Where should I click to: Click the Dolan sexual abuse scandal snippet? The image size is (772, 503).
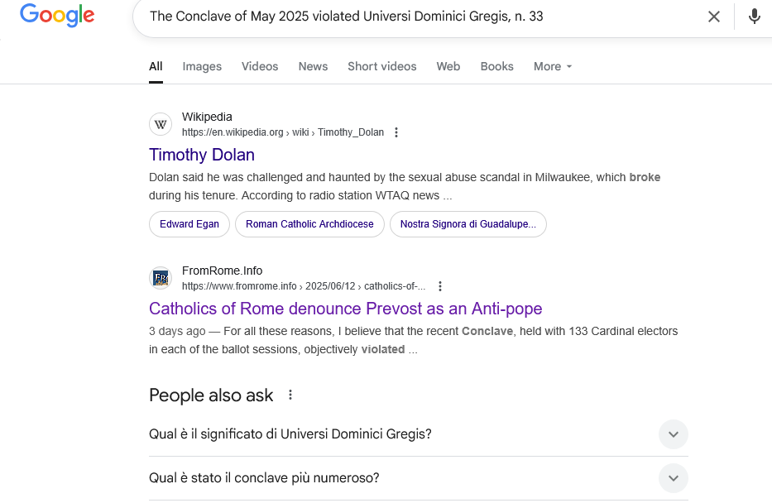coord(405,186)
